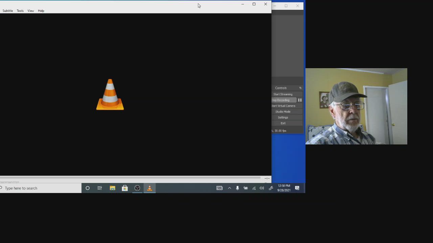Show hidden system tray icons

pyautogui.click(x=229, y=188)
